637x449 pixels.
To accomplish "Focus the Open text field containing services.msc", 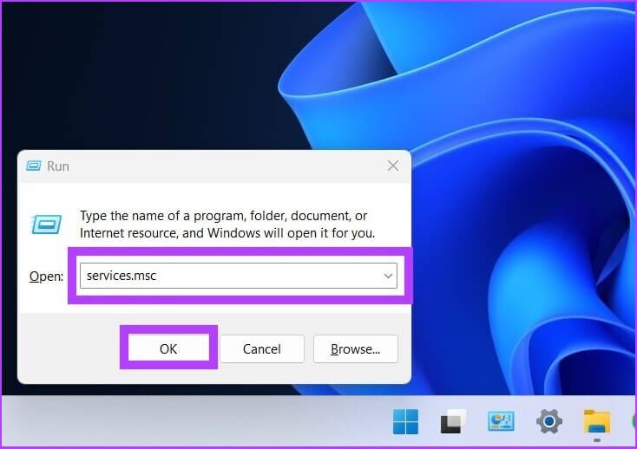I will [x=239, y=276].
